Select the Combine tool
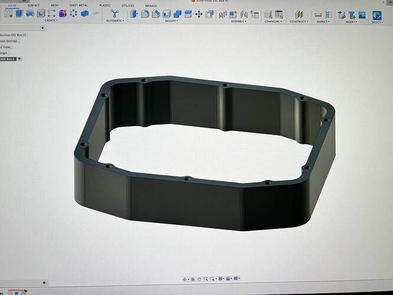Image resolution: width=393 pixels, height=295 pixels. pyautogui.click(x=178, y=14)
